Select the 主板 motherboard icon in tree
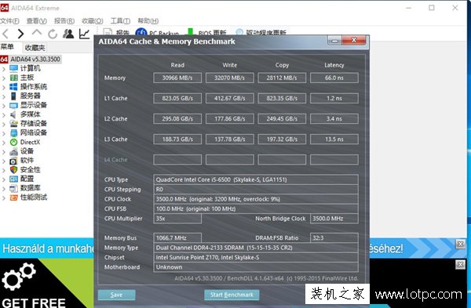 click(14, 78)
